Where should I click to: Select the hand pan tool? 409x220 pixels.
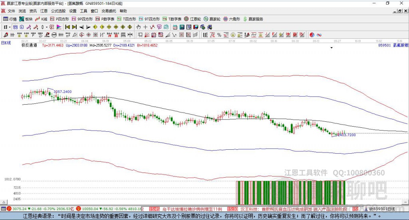click(139, 27)
